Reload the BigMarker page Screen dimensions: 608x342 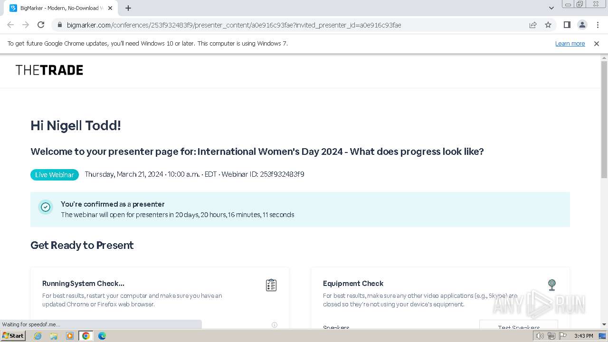coord(41,25)
